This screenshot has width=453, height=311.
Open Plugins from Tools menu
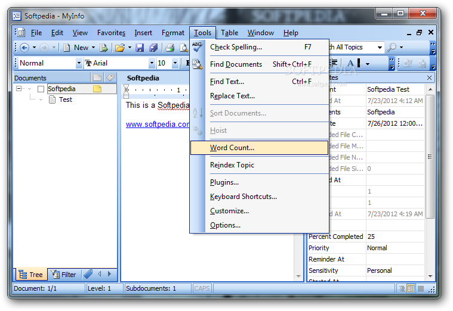[260, 182]
